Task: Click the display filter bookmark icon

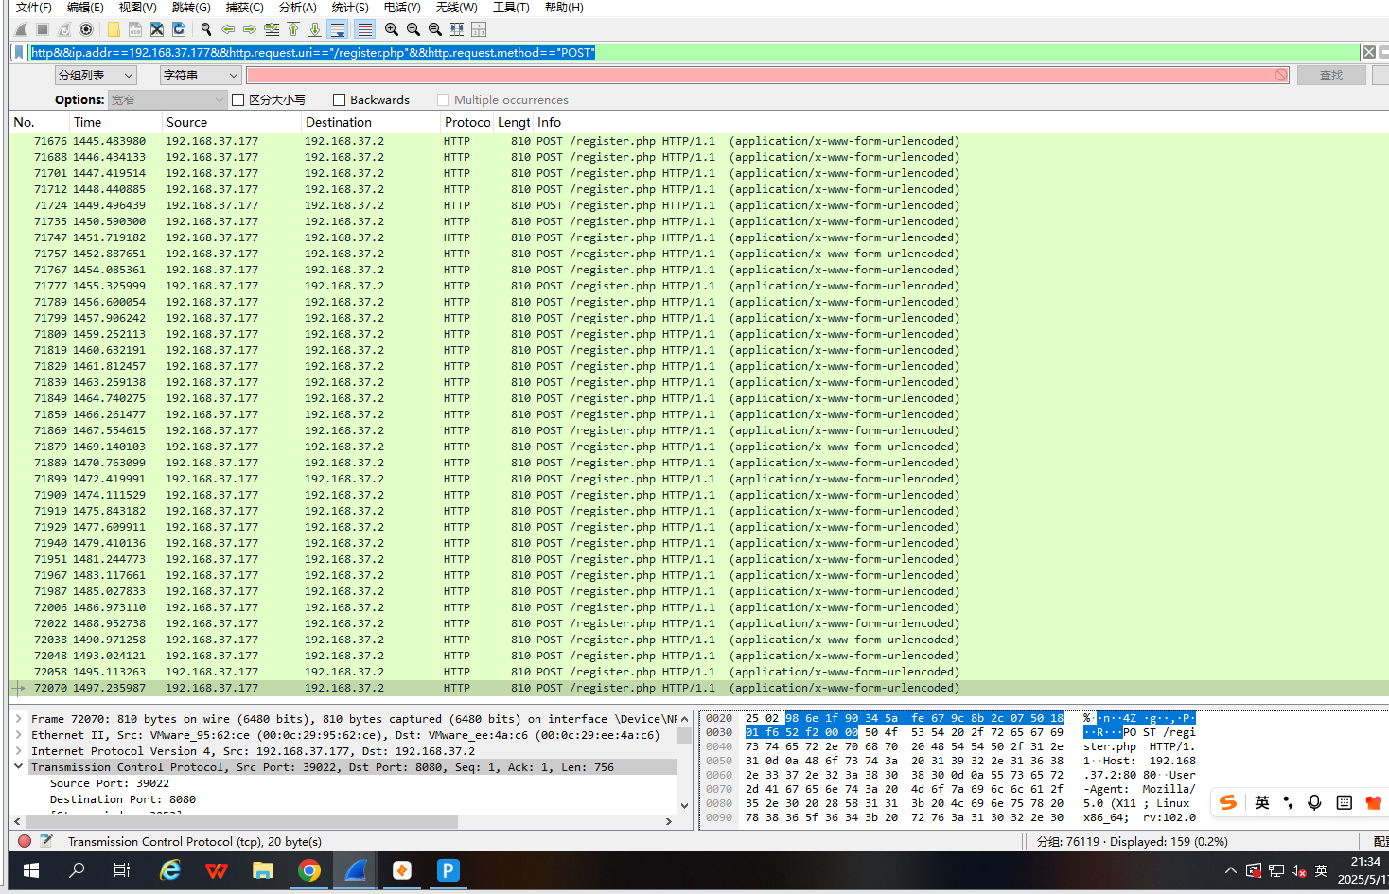Action: [19, 53]
